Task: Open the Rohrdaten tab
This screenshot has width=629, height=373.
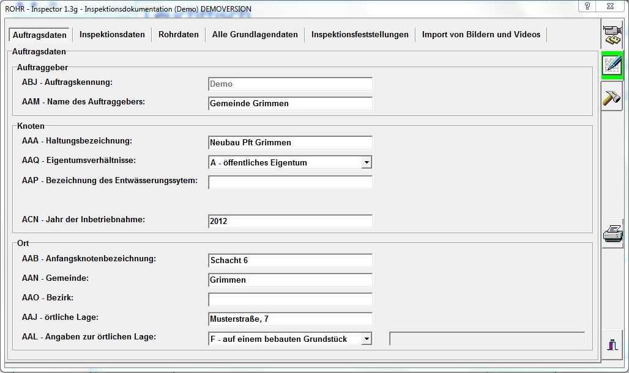Action: (x=178, y=35)
